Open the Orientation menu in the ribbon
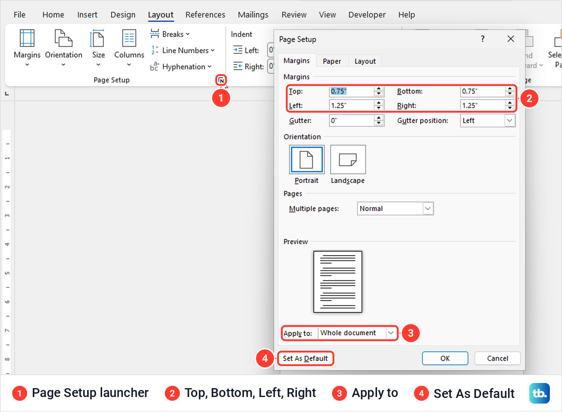This screenshot has width=562, height=412. point(64,48)
